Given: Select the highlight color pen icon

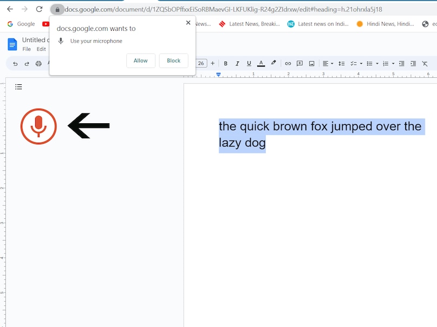Looking at the screenshot, I should [273, 63].
